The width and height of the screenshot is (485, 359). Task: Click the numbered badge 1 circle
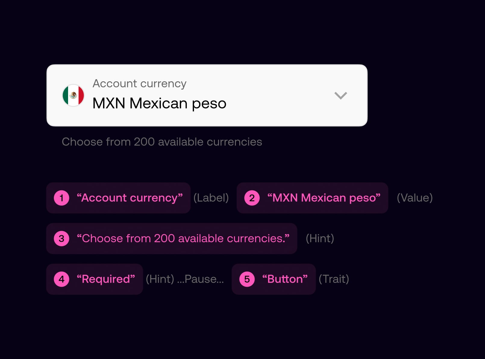61,198
